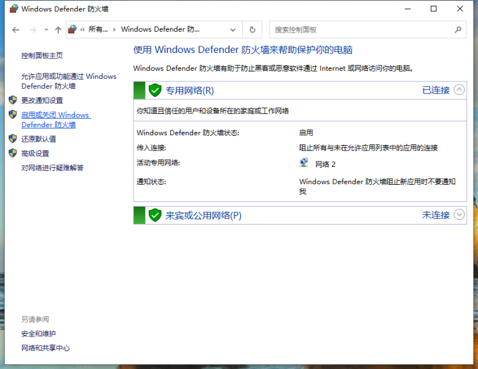The height and width of the screenshot is (369, 478).
Task: Click shield icon next to 更改通知设置
Action: [13, 100]
